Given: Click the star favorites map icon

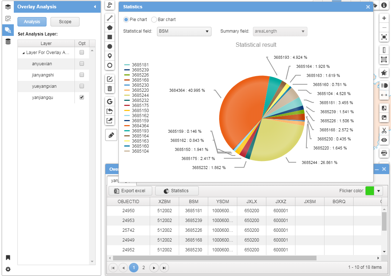Looking at the screenshot, I should point(384,73).
